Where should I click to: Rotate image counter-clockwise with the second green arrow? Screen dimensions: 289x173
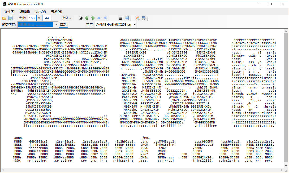[93, 18]
